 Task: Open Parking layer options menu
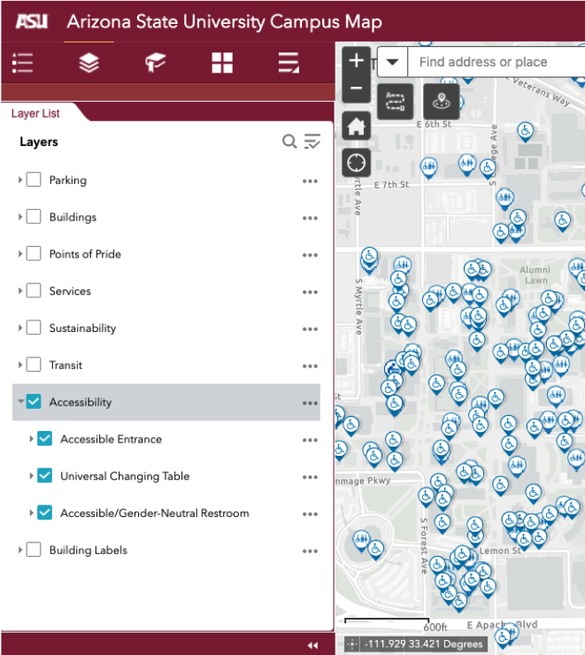pyautogui.click(x=310, y=181)
